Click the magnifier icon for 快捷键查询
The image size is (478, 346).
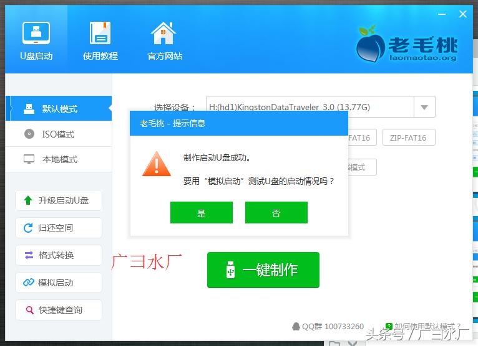29,310
